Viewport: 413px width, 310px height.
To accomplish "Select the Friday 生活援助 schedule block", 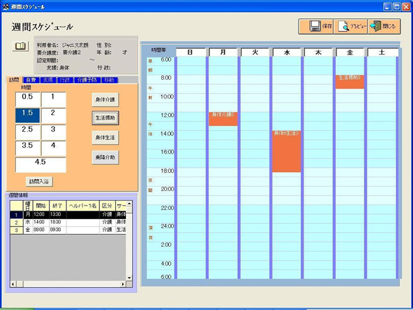I will (x=350, y=82).
